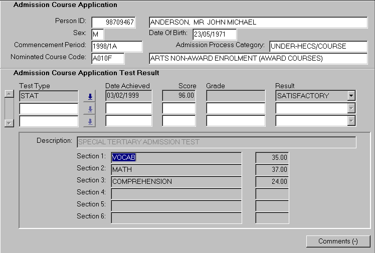
Task: Select the Section 2 MATH field
Action: [x=176, y=169]
